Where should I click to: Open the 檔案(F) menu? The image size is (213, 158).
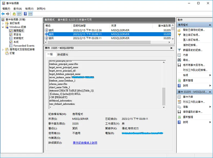(6, 9)
